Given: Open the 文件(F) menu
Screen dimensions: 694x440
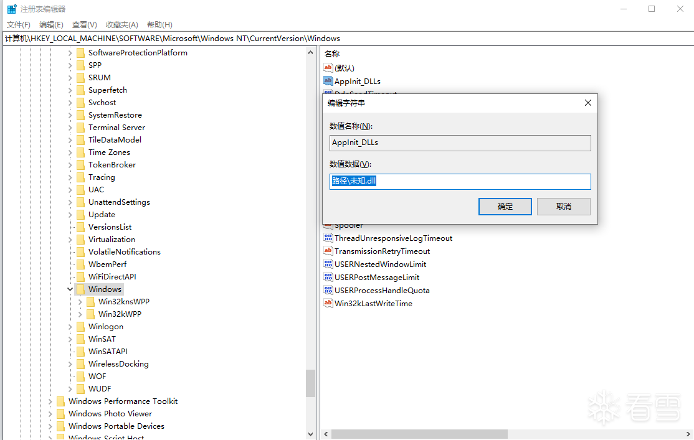Looking at the screenshot, I should 19,25.
